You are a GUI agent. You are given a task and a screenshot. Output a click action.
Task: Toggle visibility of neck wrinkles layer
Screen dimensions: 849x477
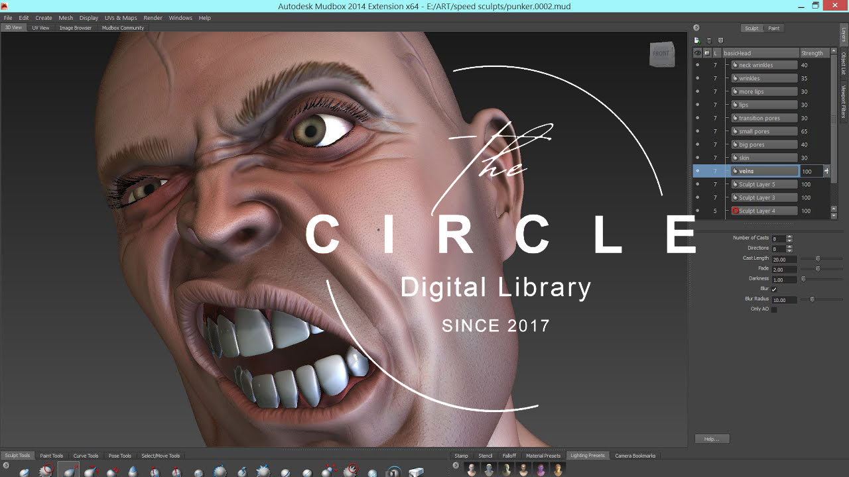click(697, 65)
